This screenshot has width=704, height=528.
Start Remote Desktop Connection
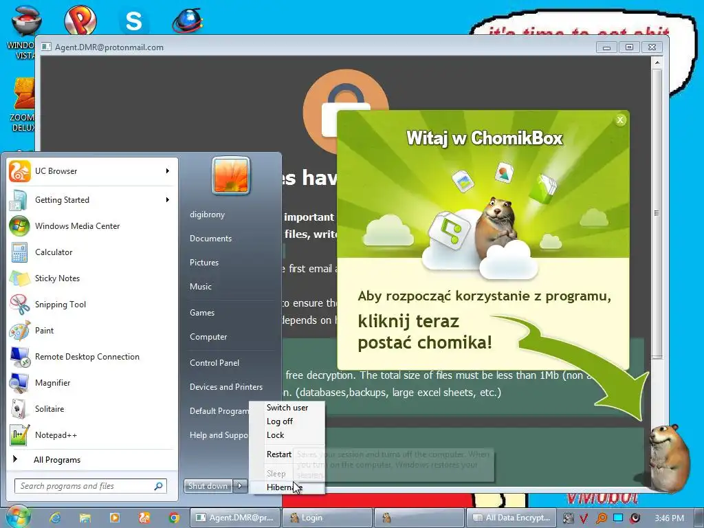point(92,357)
